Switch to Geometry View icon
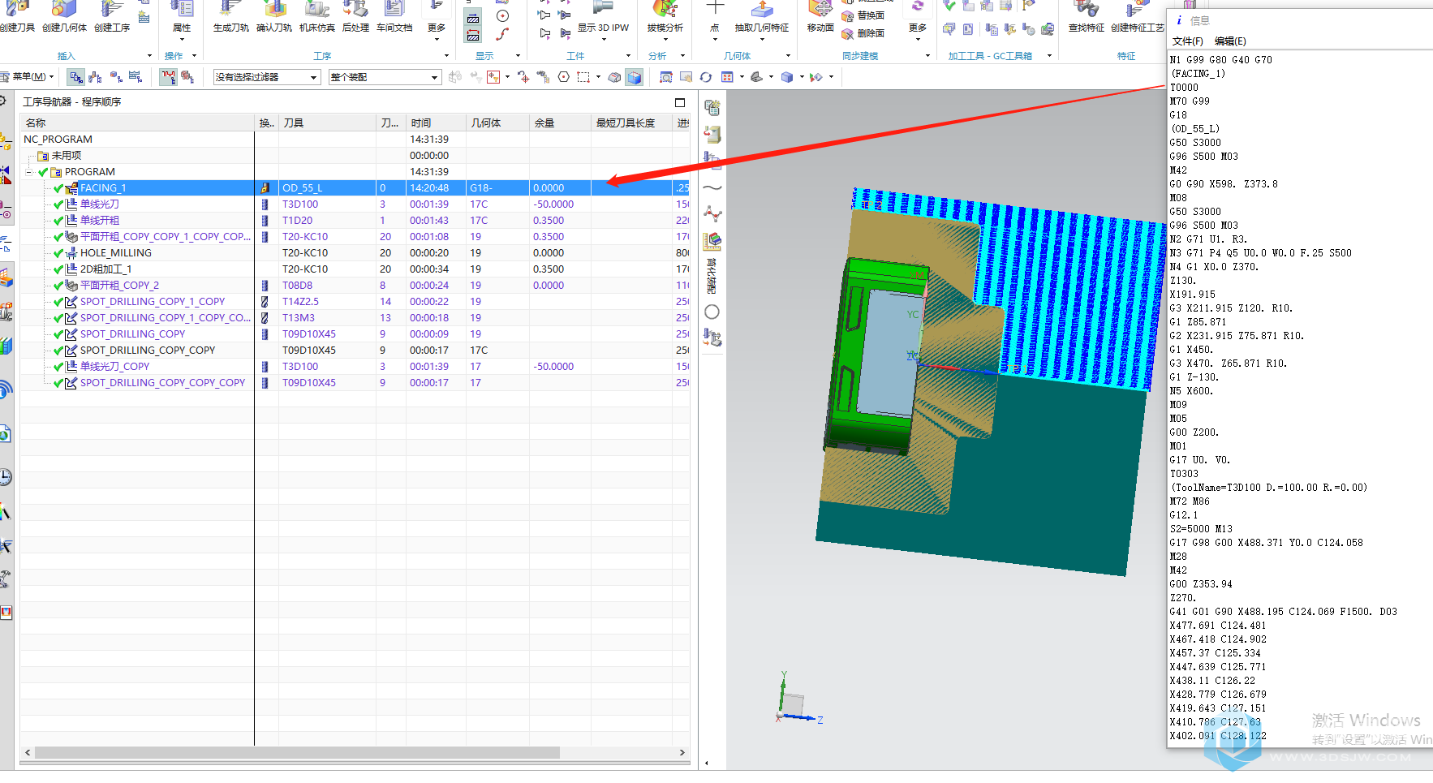The width and height of the screenshot is (1433, 783). point(116,77)
